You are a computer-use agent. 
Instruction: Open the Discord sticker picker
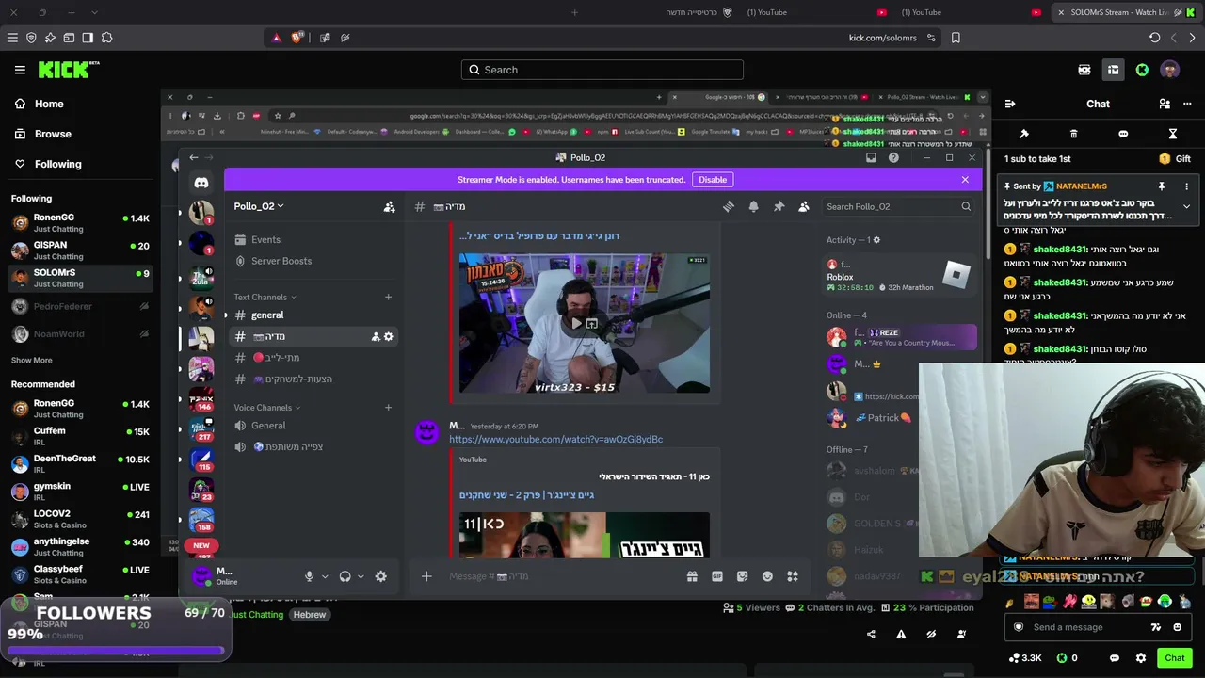pos(742,576)
